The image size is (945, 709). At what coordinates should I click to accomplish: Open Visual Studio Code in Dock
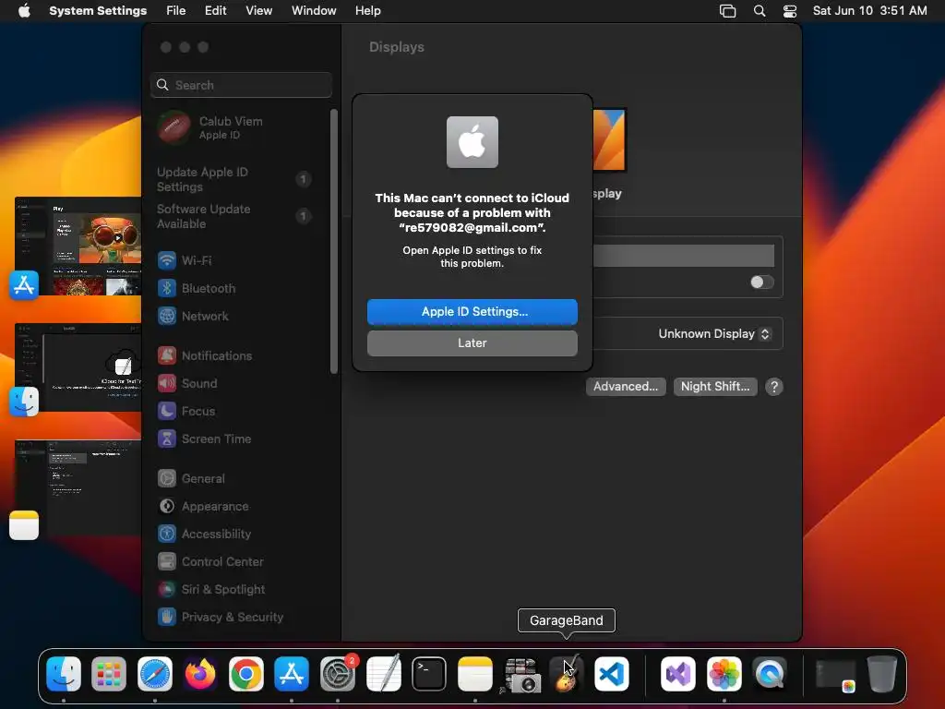(612, 673)
